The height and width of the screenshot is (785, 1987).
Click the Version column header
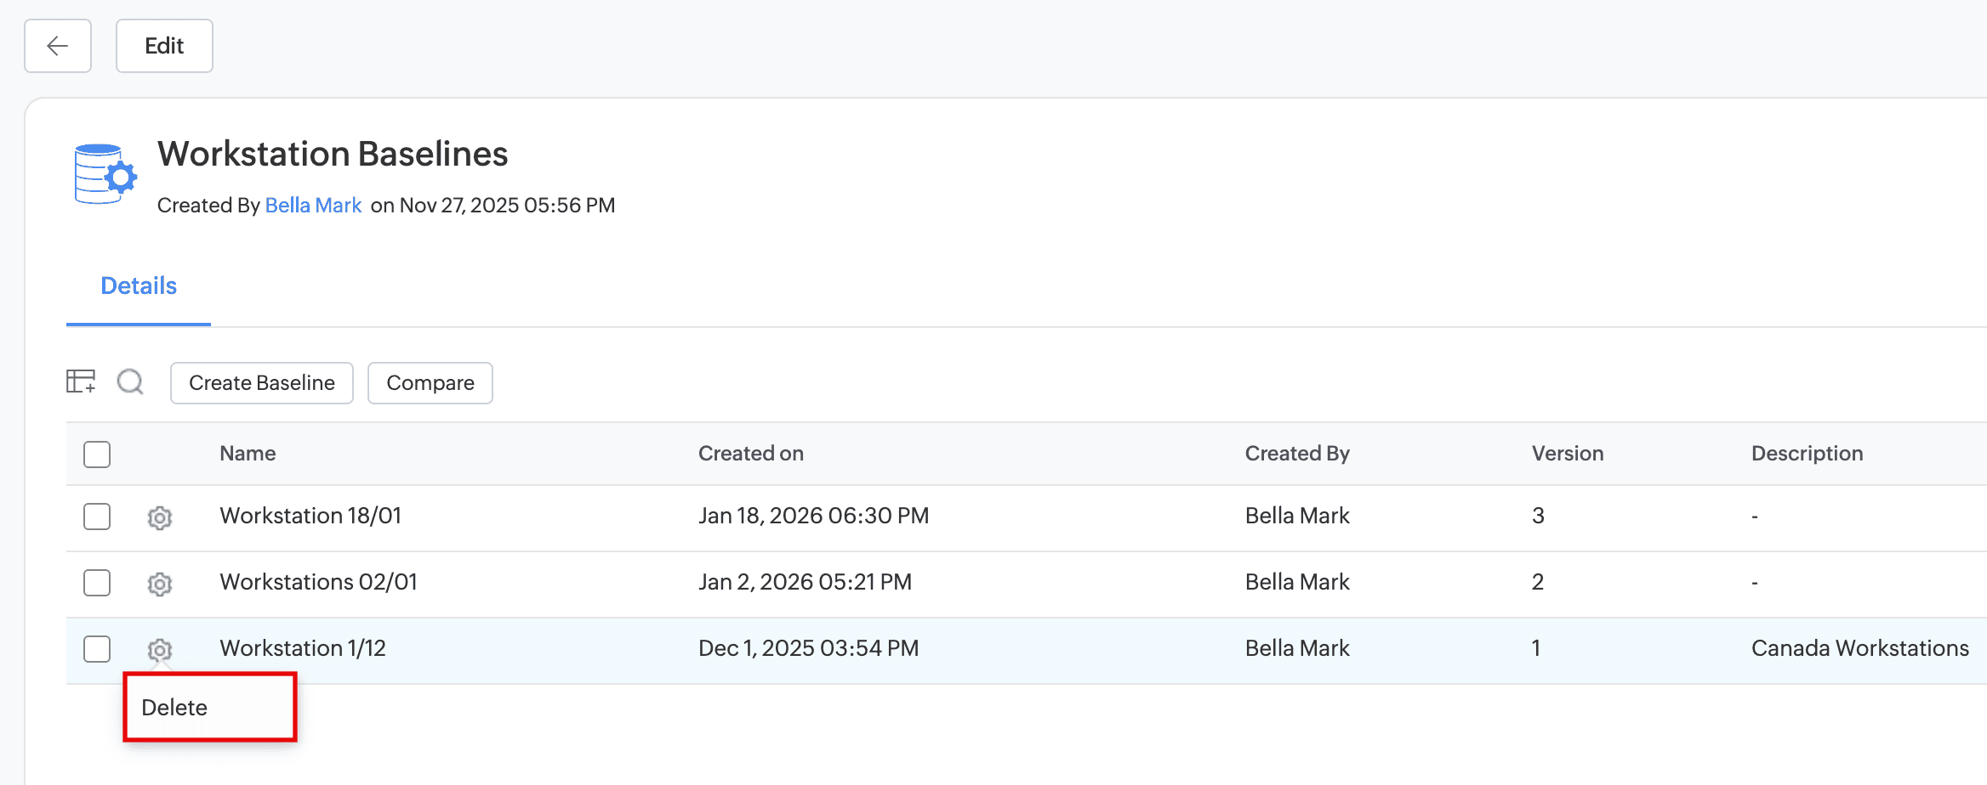click(x=1568, y=454)
